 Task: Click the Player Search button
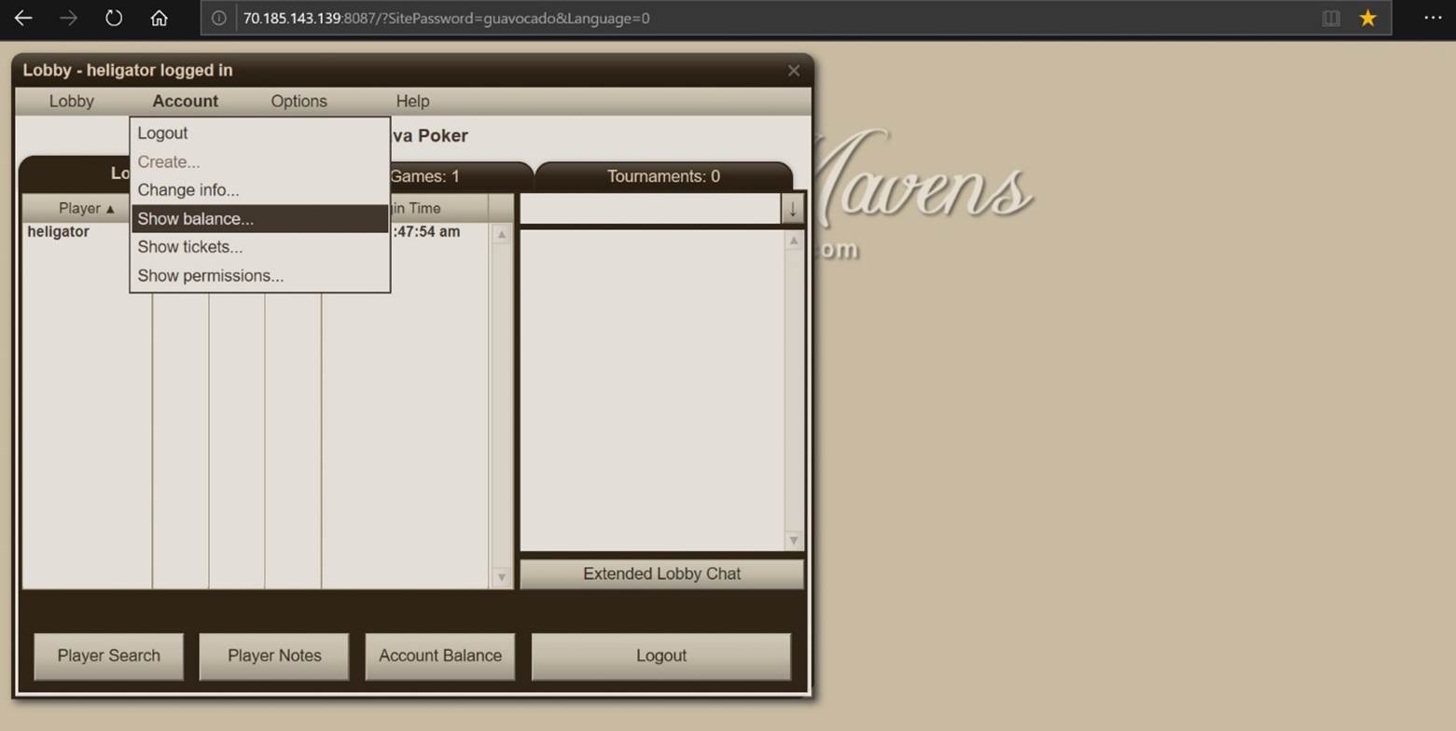click(108, 655)
